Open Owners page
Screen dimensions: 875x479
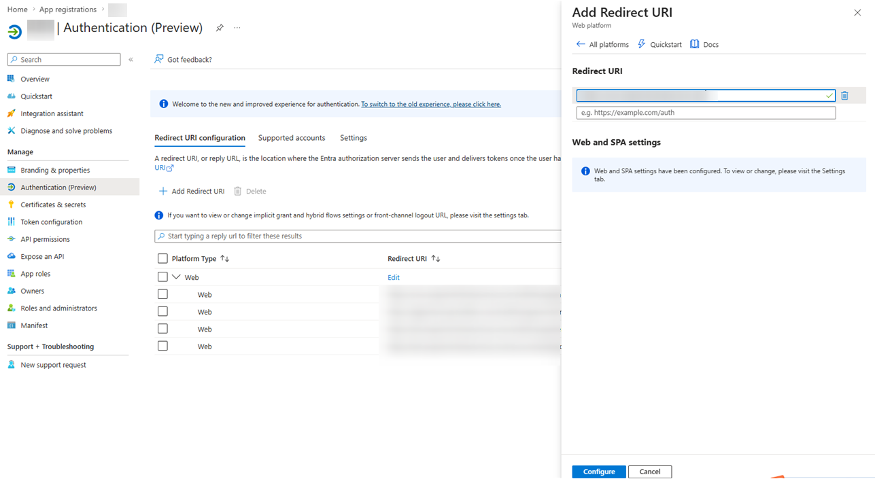point(32,291)
